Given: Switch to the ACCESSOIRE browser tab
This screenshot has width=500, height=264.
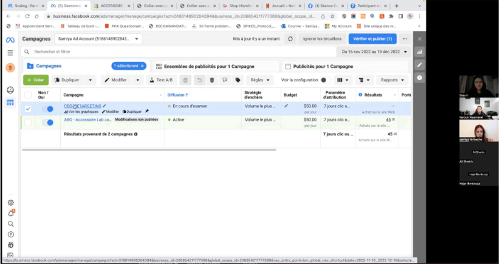Looking at the screenshot, I should coord(112,5).
